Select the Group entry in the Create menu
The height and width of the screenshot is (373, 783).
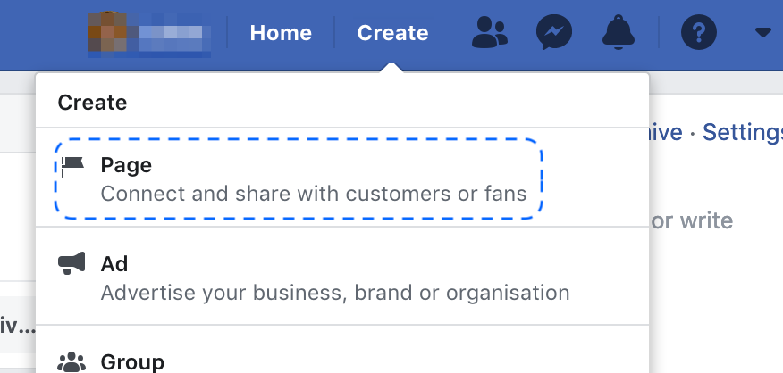click(342, 350)
